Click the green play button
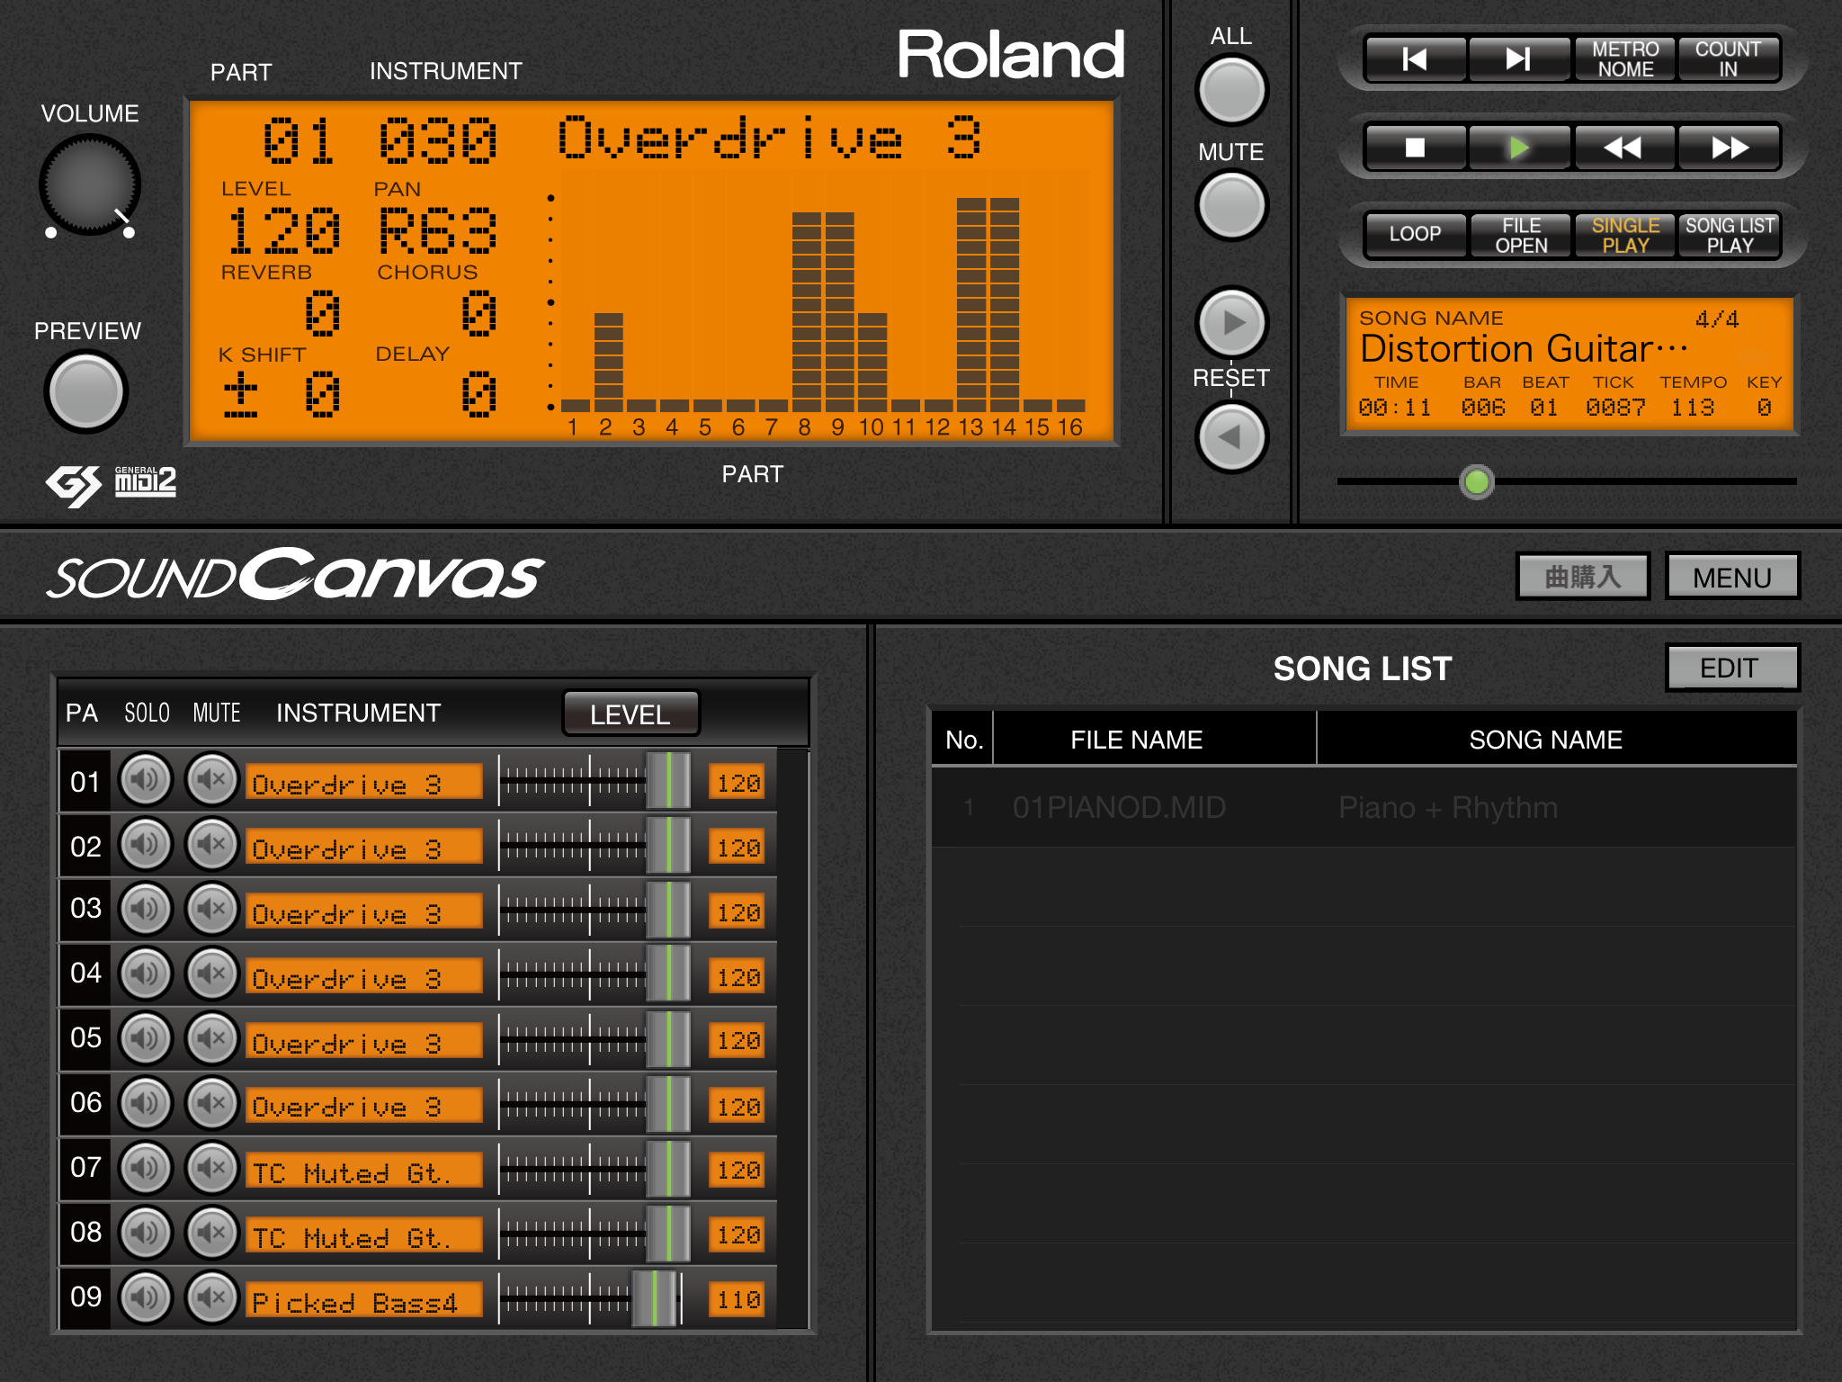The height and width of the screenshot is (1382, 1842). (1519, 148)
